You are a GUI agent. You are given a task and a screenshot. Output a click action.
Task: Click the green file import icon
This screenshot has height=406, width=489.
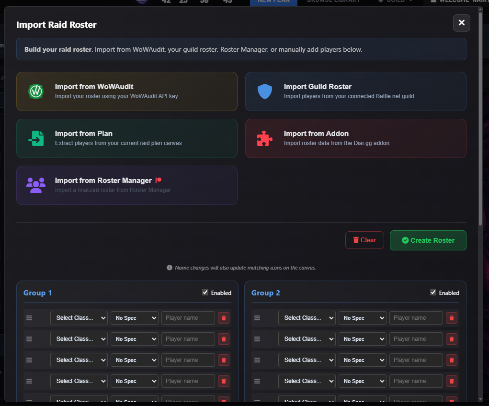[x=36, y=138]
